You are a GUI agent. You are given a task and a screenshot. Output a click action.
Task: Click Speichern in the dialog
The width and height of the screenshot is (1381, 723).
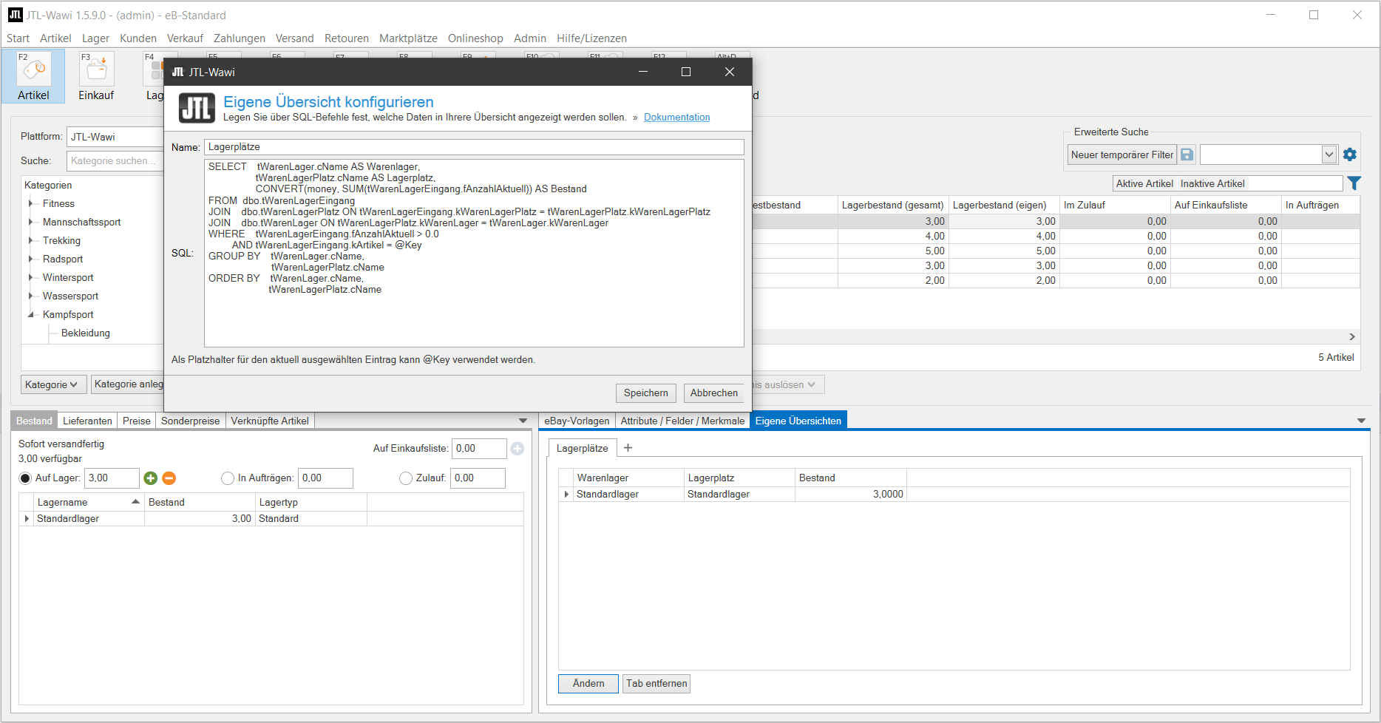click(x=646, y=393)
